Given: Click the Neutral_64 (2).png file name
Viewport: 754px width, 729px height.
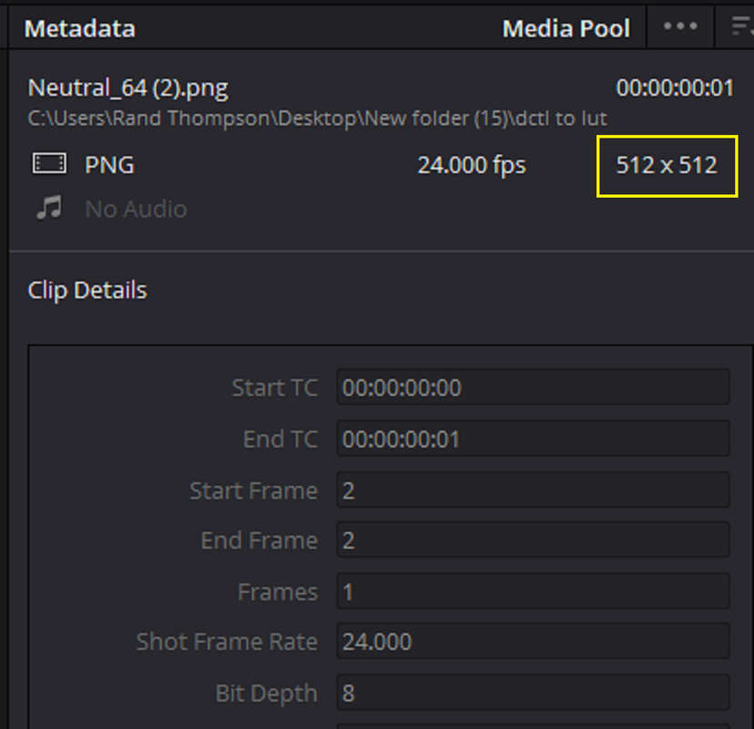Looking at the screenshot, I should pos(127,88).
